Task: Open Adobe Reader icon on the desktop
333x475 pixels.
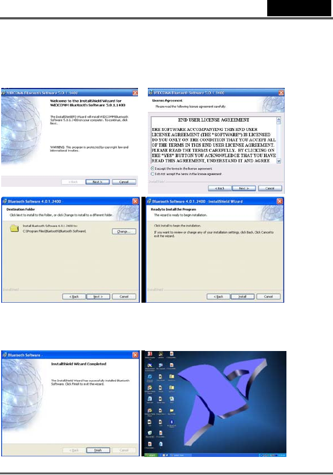Action: pos(150,355)
